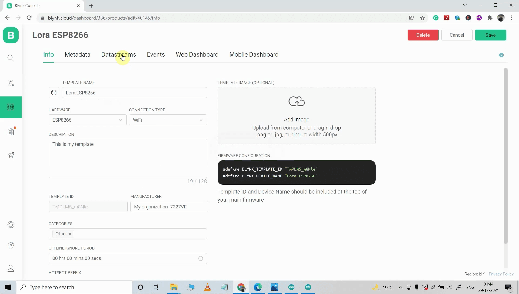Click the Delete button
The image size is (519, 294).
pos(423,35)
